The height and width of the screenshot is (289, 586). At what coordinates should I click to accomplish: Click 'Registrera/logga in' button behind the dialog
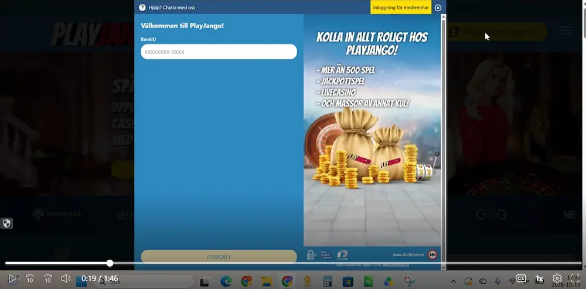[497, 32]
